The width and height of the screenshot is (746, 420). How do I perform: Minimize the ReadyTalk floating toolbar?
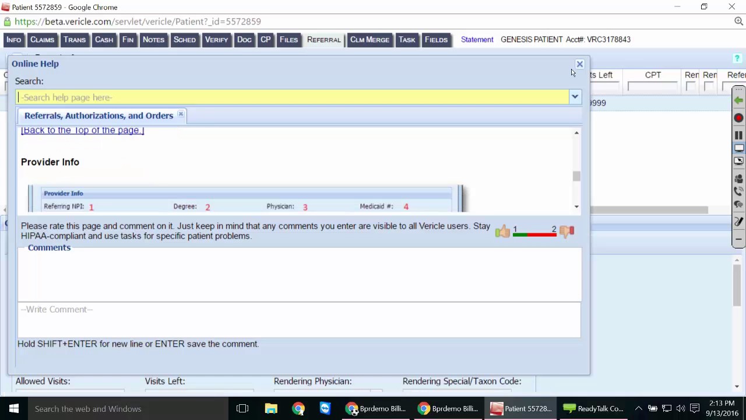pos(738,239)
